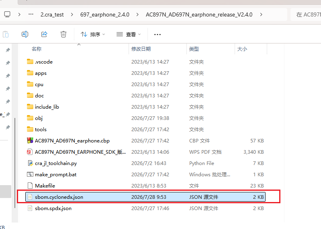Click the date 2026/7/28 9:53
321x229 pixels.
click(x=149, y=197)
